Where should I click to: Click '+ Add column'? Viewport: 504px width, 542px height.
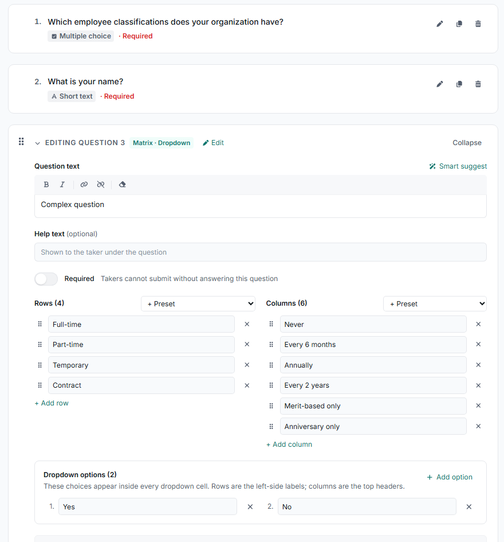pos(289,444)
